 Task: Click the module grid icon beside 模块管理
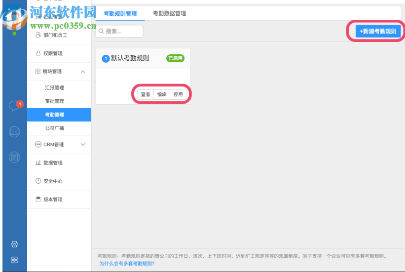click(x=38, y=72)
